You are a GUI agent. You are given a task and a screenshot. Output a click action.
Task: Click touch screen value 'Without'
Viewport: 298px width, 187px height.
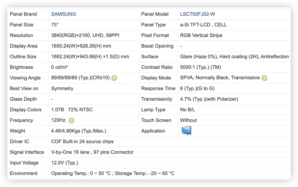point(188,120)
